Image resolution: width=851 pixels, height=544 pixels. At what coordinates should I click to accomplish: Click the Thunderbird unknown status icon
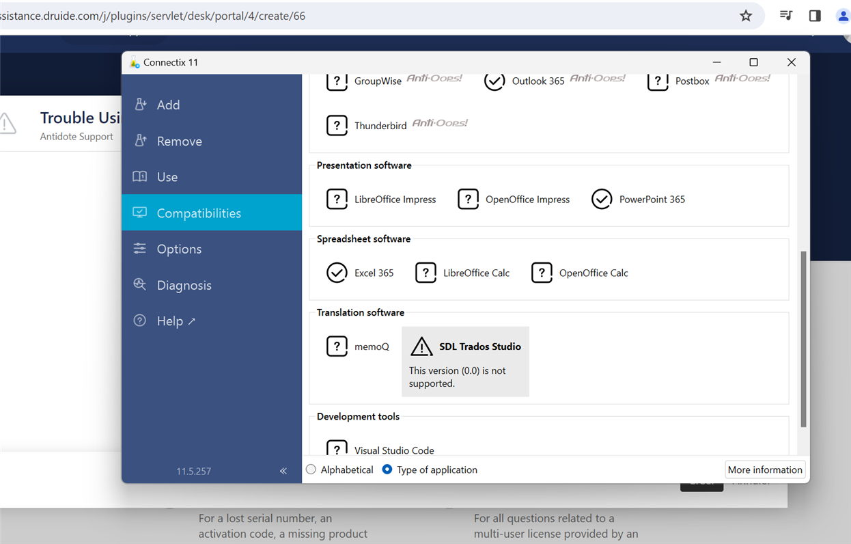point(337,126)
